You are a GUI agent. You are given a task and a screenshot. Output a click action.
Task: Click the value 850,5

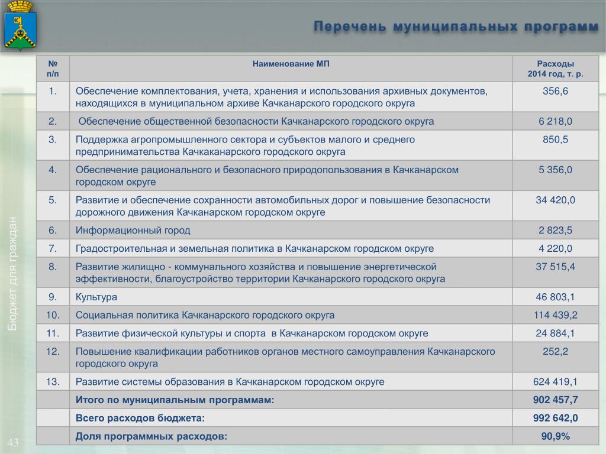pyautogui.click(x=555, y=140)
